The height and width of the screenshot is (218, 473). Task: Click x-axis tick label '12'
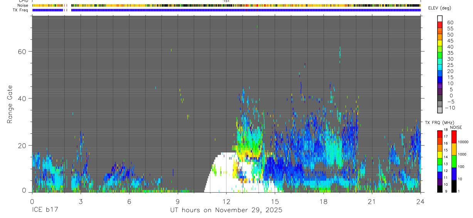[226, 201]
